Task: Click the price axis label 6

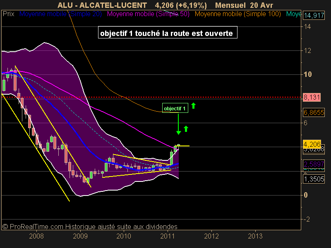Action: click(x=305, y=123)
